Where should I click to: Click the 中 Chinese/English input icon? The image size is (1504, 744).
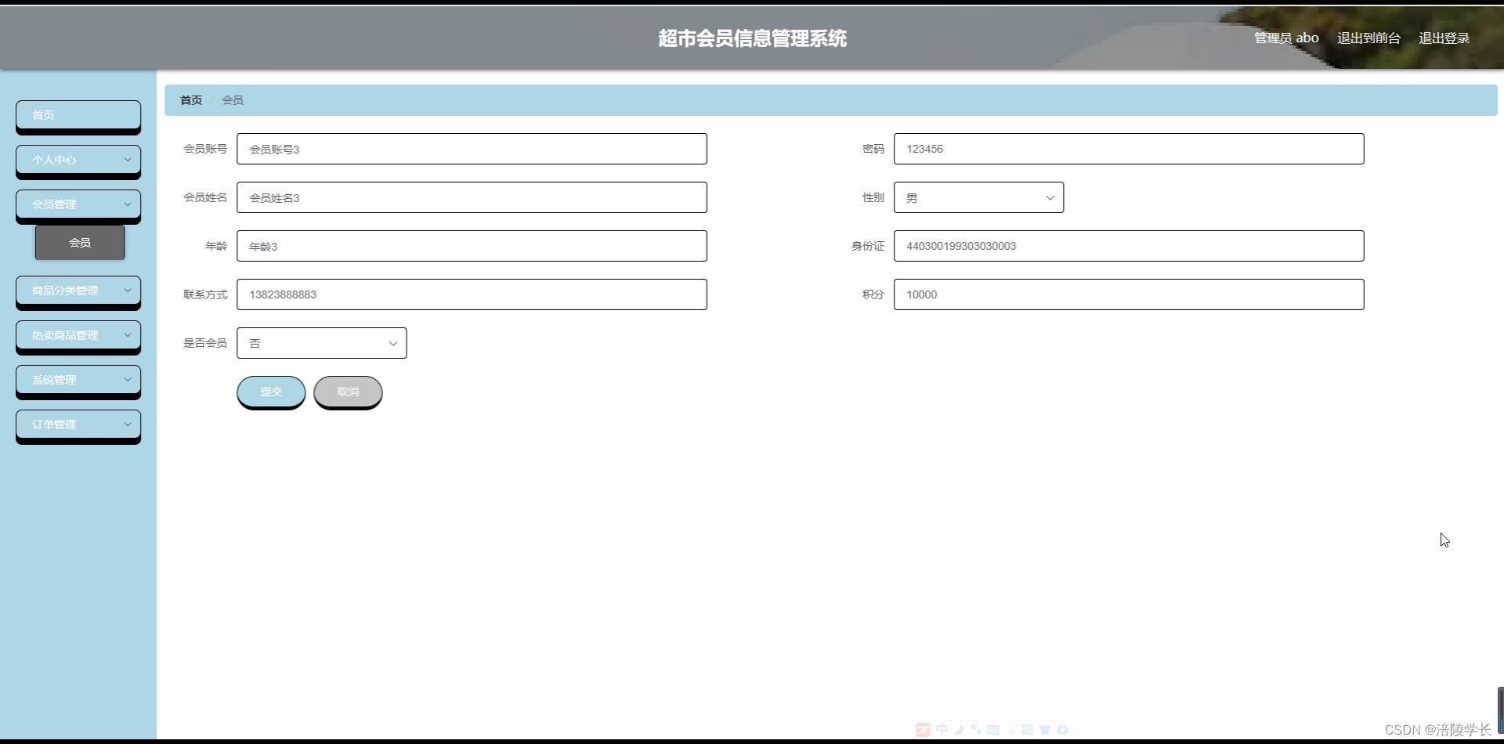coord(942,730)
